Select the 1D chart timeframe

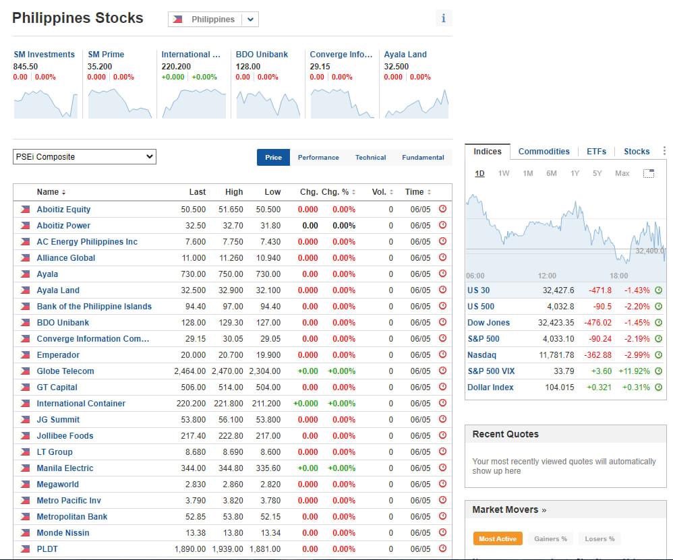point(479,173)
